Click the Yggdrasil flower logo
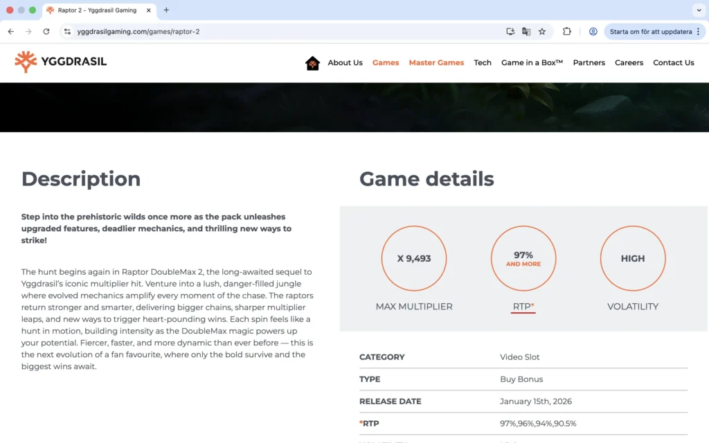This screenshot has width=709, height=443. [x=26, y=62]
